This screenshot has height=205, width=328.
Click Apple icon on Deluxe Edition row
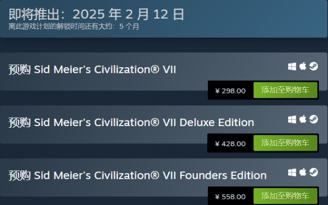[303, 119]
